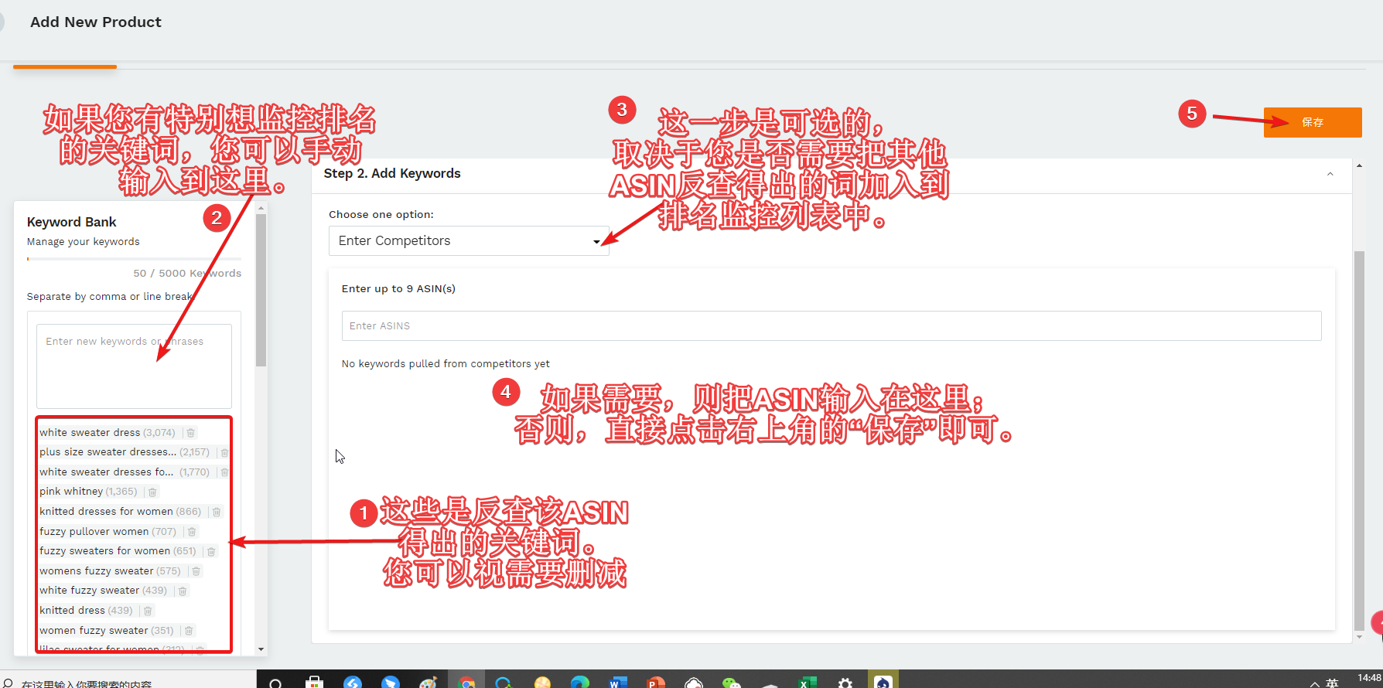
Task: Delete 'fuzzy sweaters for women' keyword
Action: 211,551
